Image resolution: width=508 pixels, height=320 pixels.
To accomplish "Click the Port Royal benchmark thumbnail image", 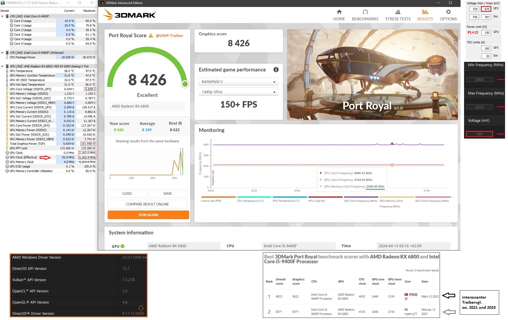I will point(372,75).
